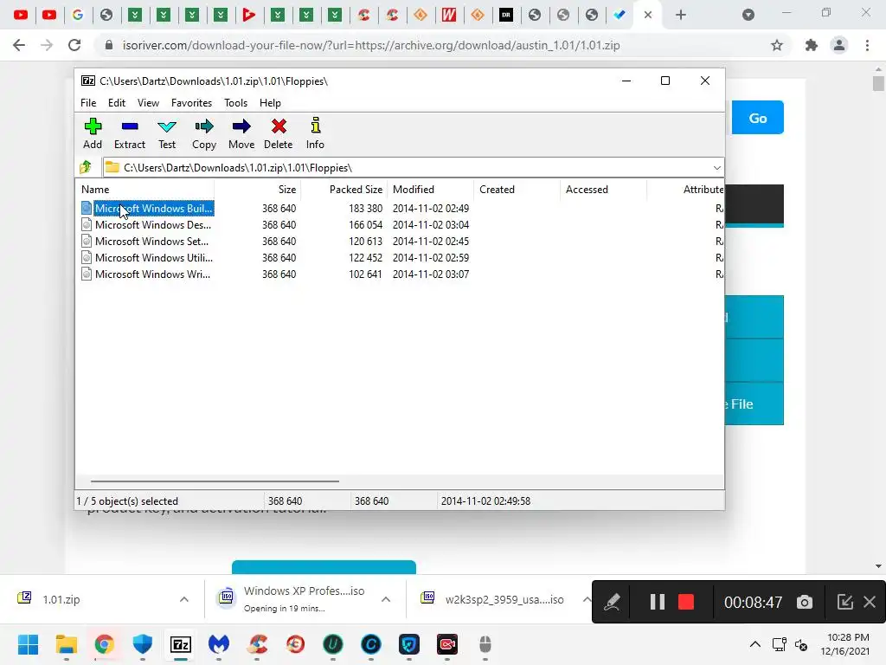Viewport: 886px width, 665px height.
Task: Take a screenshot with recorder camera icon
Action: coord(805,603)
